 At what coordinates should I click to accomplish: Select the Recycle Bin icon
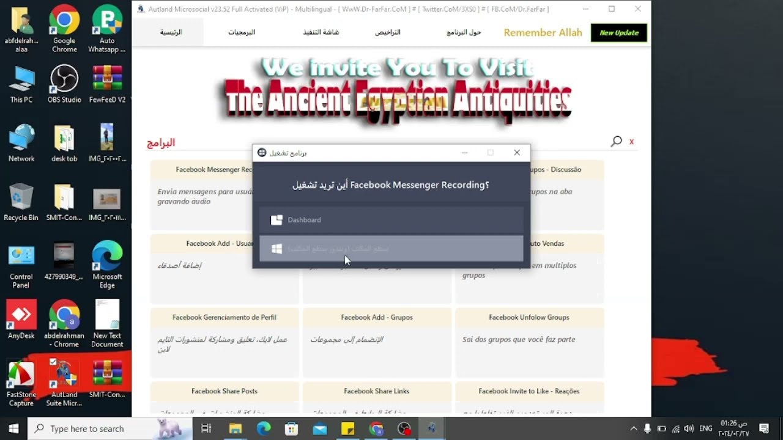coord(21,202)
